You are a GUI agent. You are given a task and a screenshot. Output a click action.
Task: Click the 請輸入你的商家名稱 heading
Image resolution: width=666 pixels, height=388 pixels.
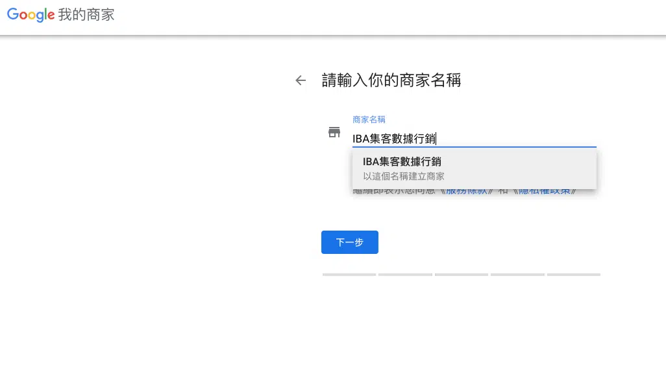[x=391, y=80]
